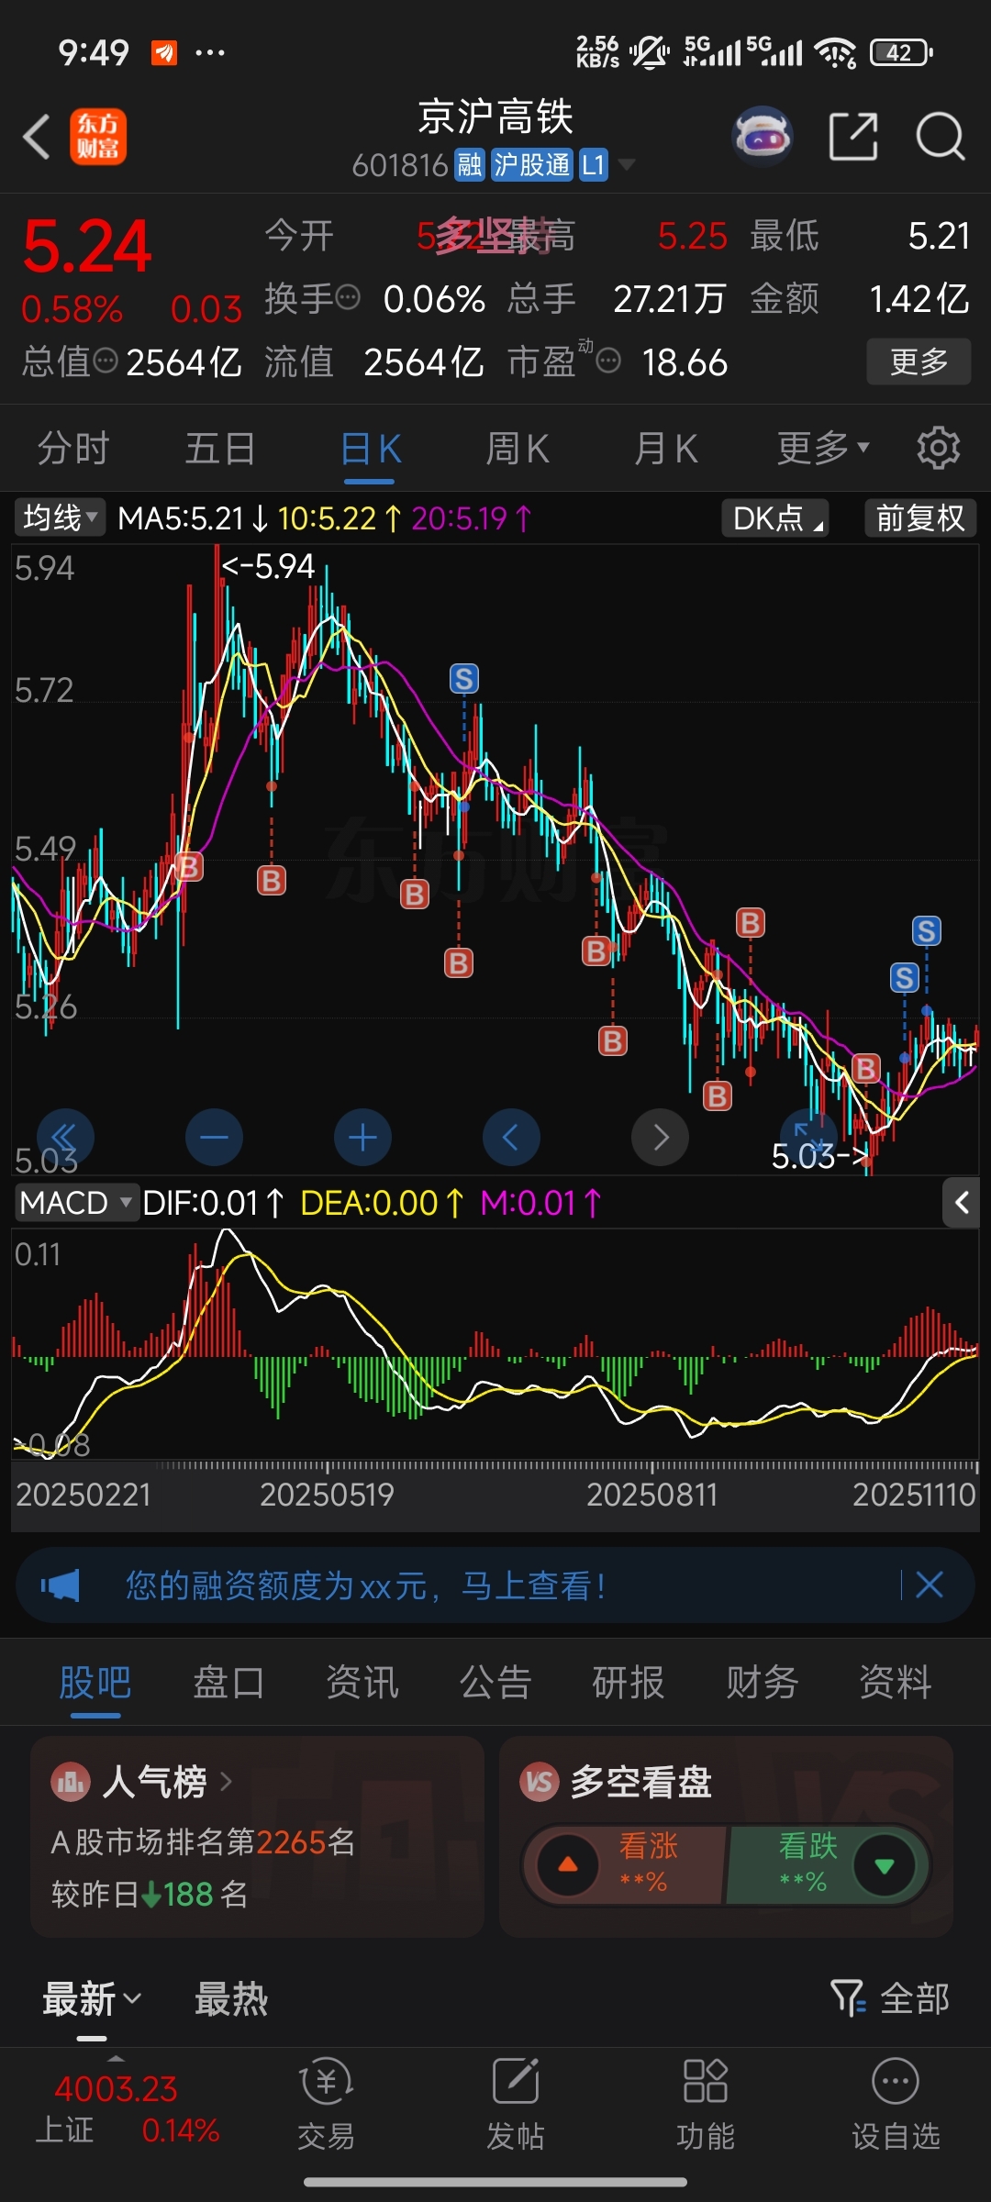The image size is (991, 2202).
Task: Select 日K tab
Action: coord(370,448)
